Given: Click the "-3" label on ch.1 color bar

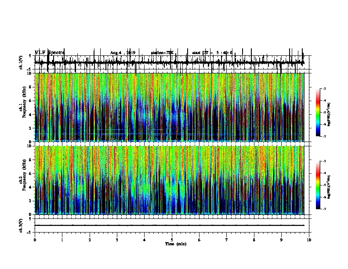Looking at the screenshot, I should coord(324,88).
